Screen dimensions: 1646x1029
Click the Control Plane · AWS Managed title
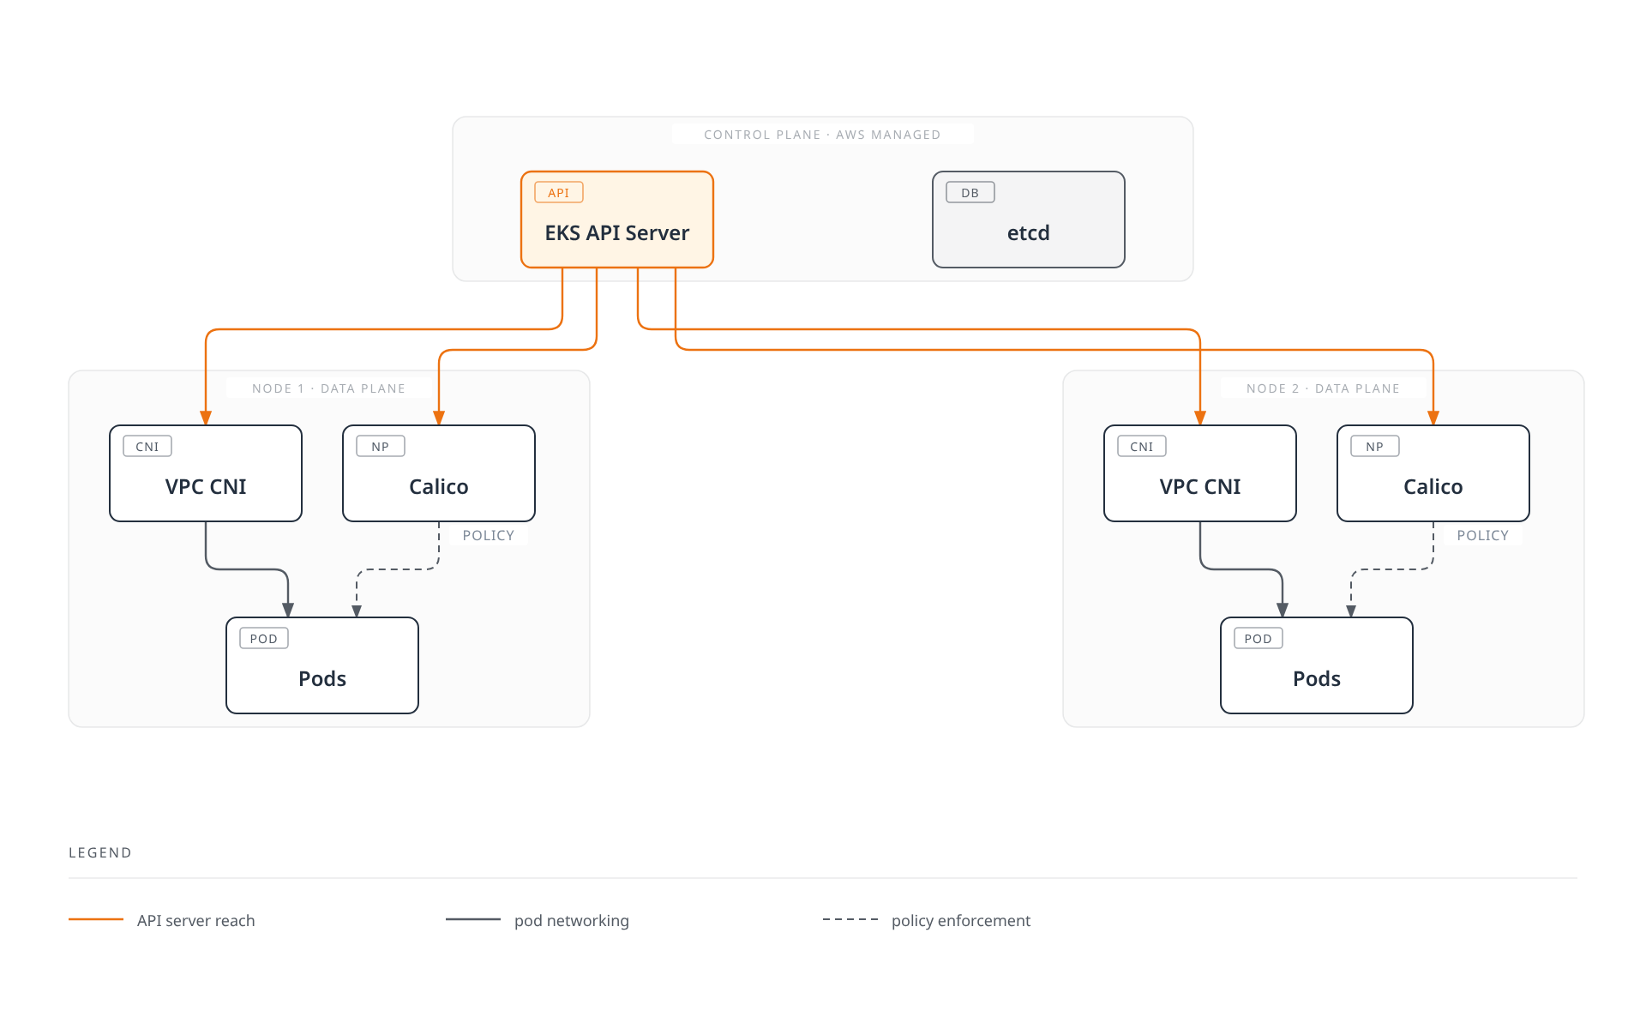pyautogui.click(x=823, y=135)
